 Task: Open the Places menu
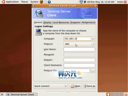point(25,2)
